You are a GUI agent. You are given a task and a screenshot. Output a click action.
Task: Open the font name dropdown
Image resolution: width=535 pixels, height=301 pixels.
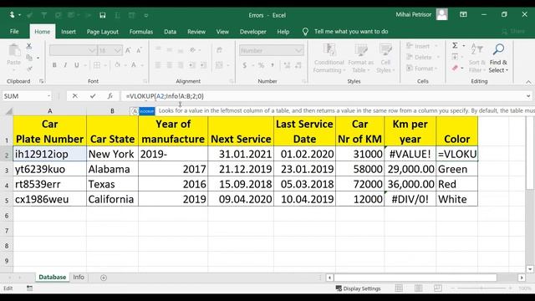pos(92,50)
